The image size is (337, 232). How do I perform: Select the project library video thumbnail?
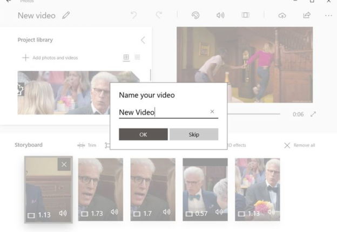point(64,93)
